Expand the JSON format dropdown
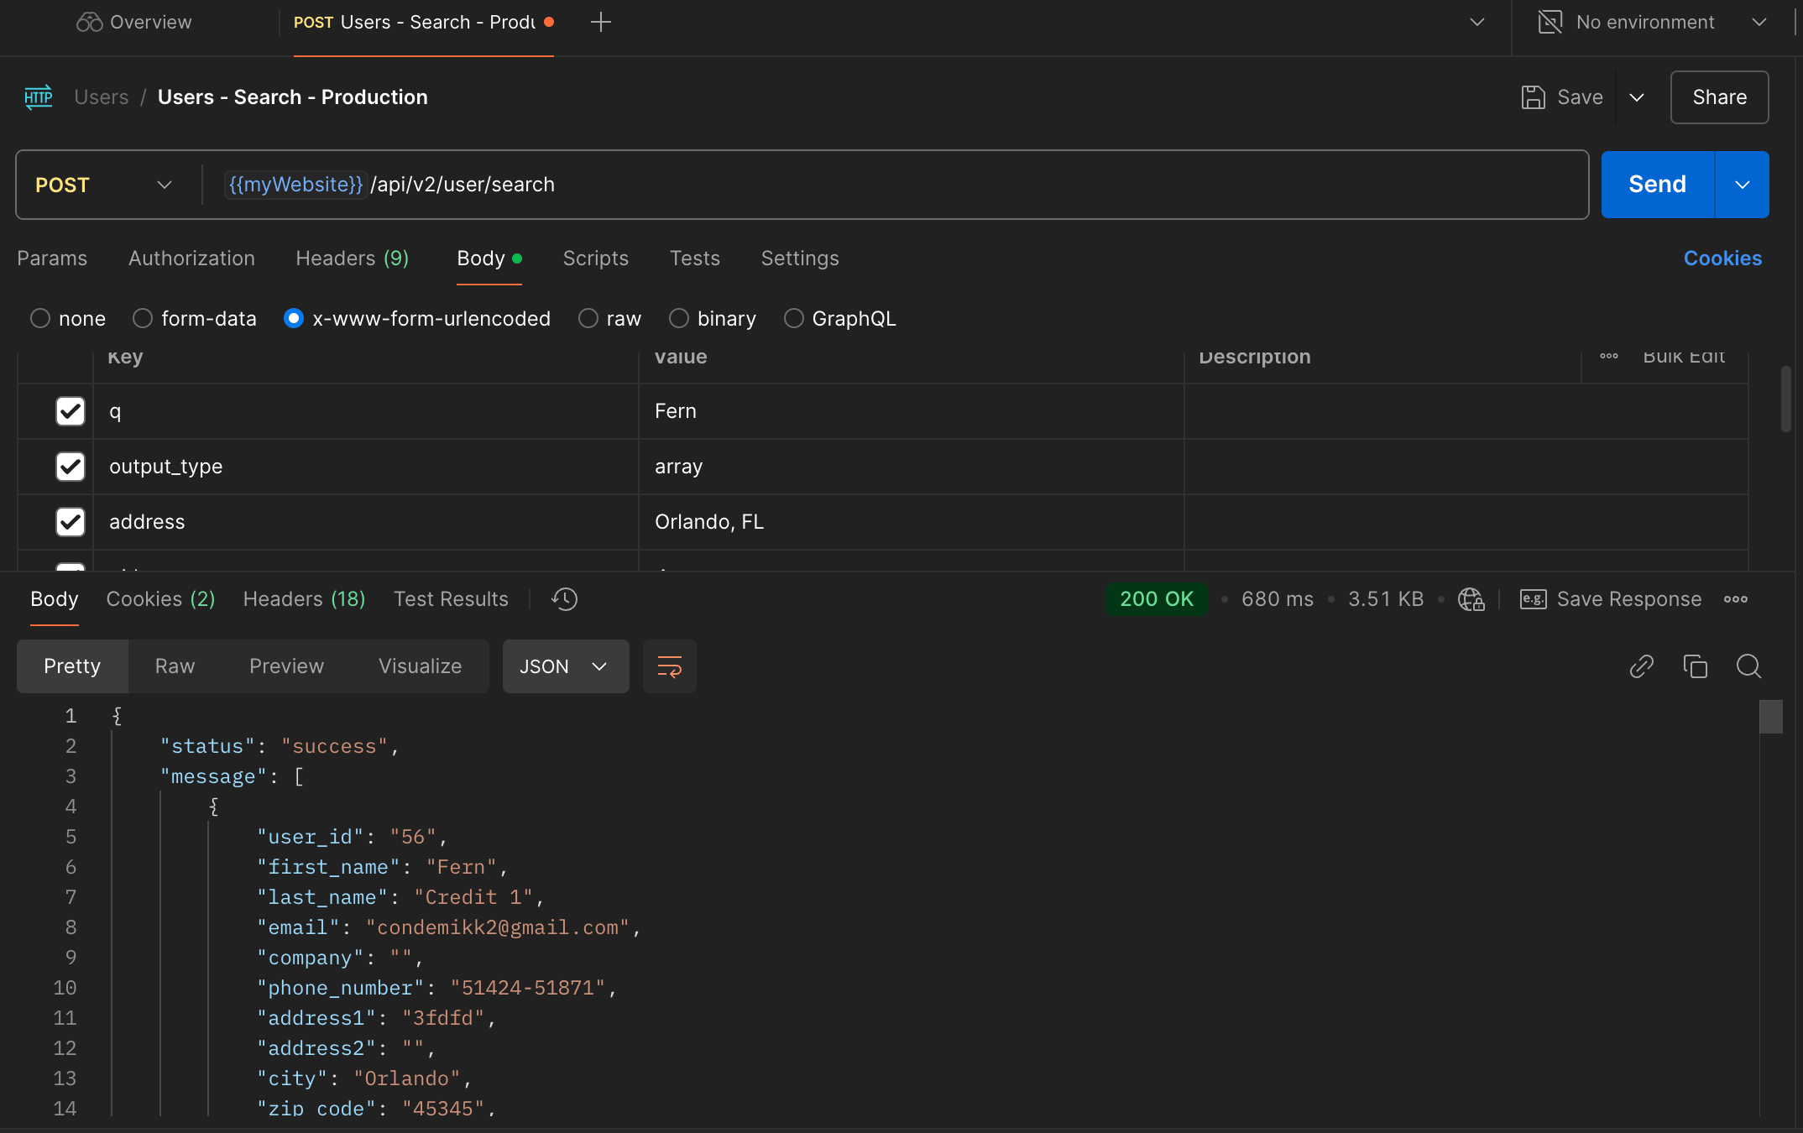 pyautogui.click(x=565, y=666)
